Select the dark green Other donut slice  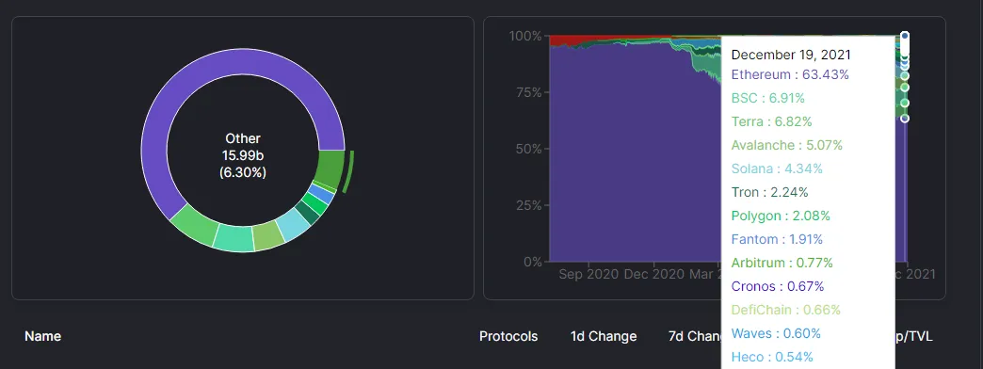(331, 168)
